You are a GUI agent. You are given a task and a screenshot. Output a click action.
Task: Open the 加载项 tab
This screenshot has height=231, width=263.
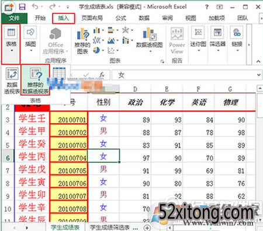click(x=217, y=18)
